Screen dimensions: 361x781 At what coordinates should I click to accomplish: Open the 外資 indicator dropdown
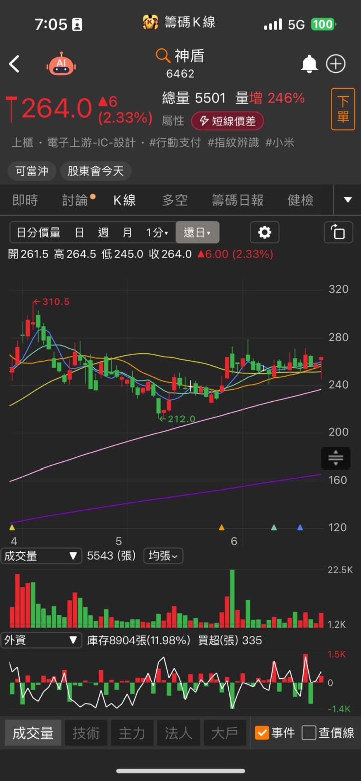41,640
